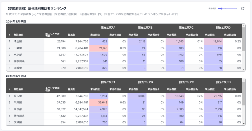Select 観光エリアA header in weekday table
The width and height of the screenshot is (252, 131).
tap(108, 28)
